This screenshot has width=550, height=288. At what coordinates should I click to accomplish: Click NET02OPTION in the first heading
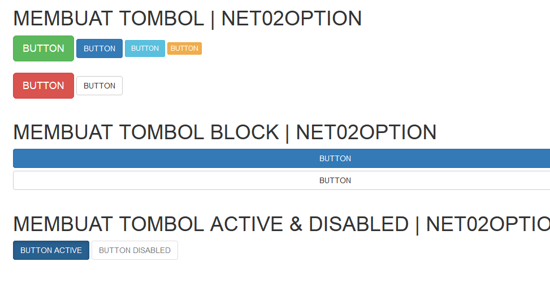291,19
